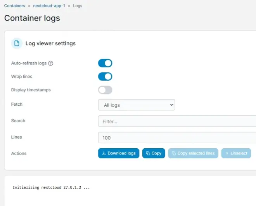Click the Logs breadcrumb item
Viewport: 256px width, 206px height.
[78, 6]
